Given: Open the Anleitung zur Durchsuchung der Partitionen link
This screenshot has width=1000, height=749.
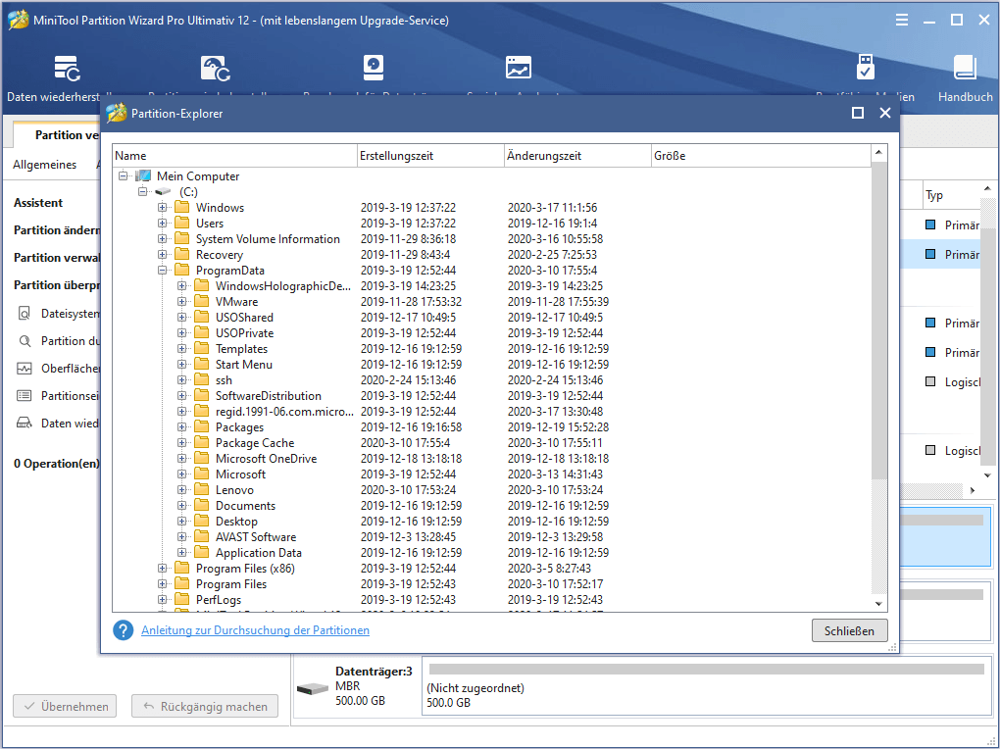Looking at the screenshot, I should click(255, 630).
